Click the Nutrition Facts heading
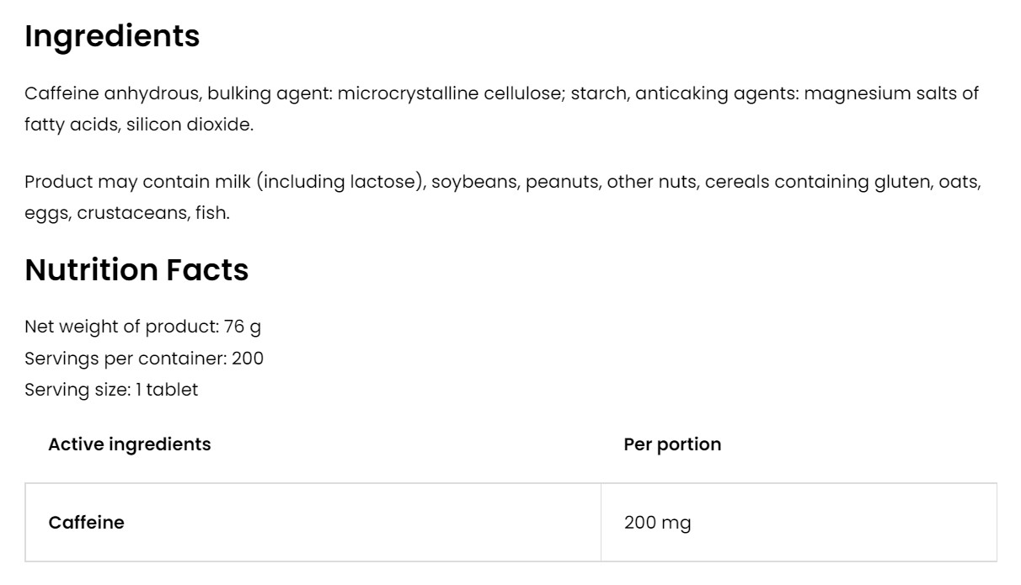 point(136,269)
